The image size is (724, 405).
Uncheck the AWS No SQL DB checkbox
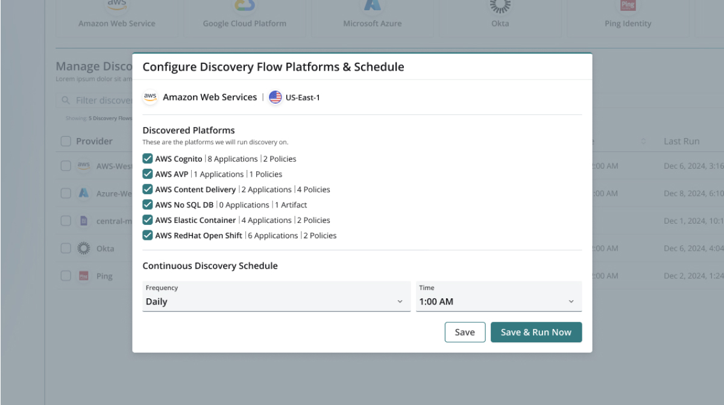[x=148, y=205]
